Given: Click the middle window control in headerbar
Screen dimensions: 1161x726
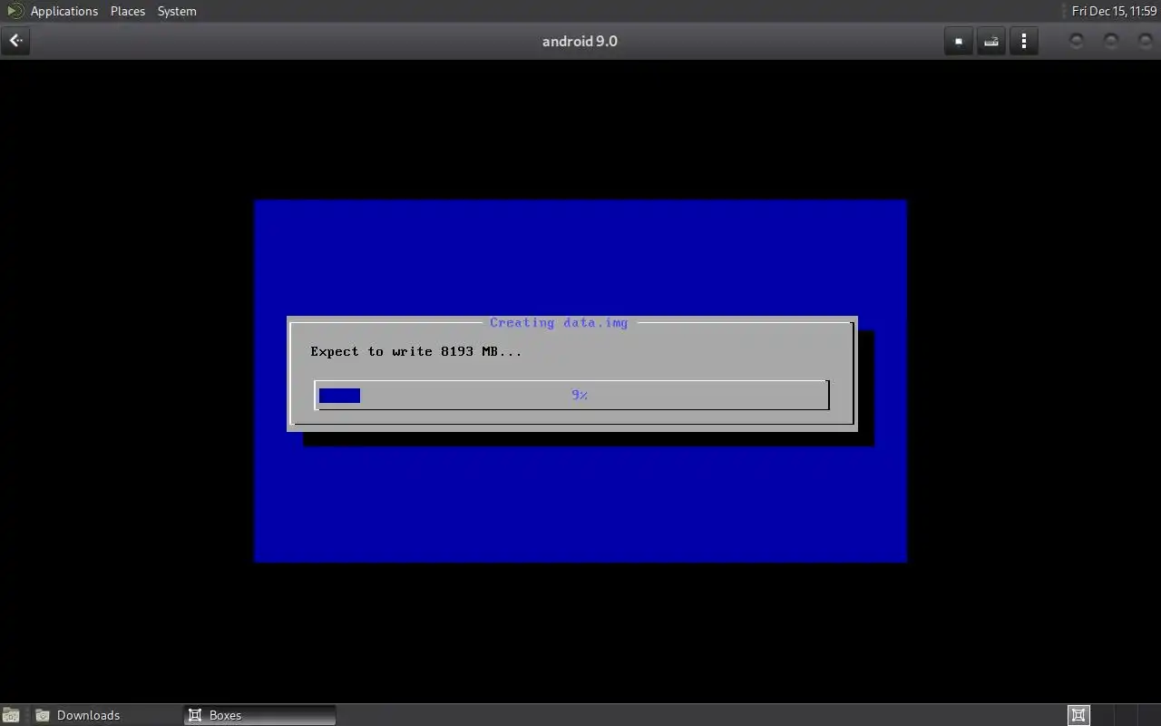Looking at the screenshot, I should pos(1111,41).
